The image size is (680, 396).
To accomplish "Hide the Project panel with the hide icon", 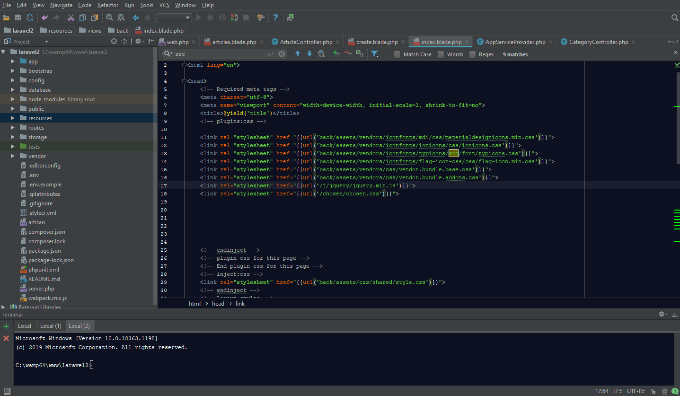I will click(151, 42).
